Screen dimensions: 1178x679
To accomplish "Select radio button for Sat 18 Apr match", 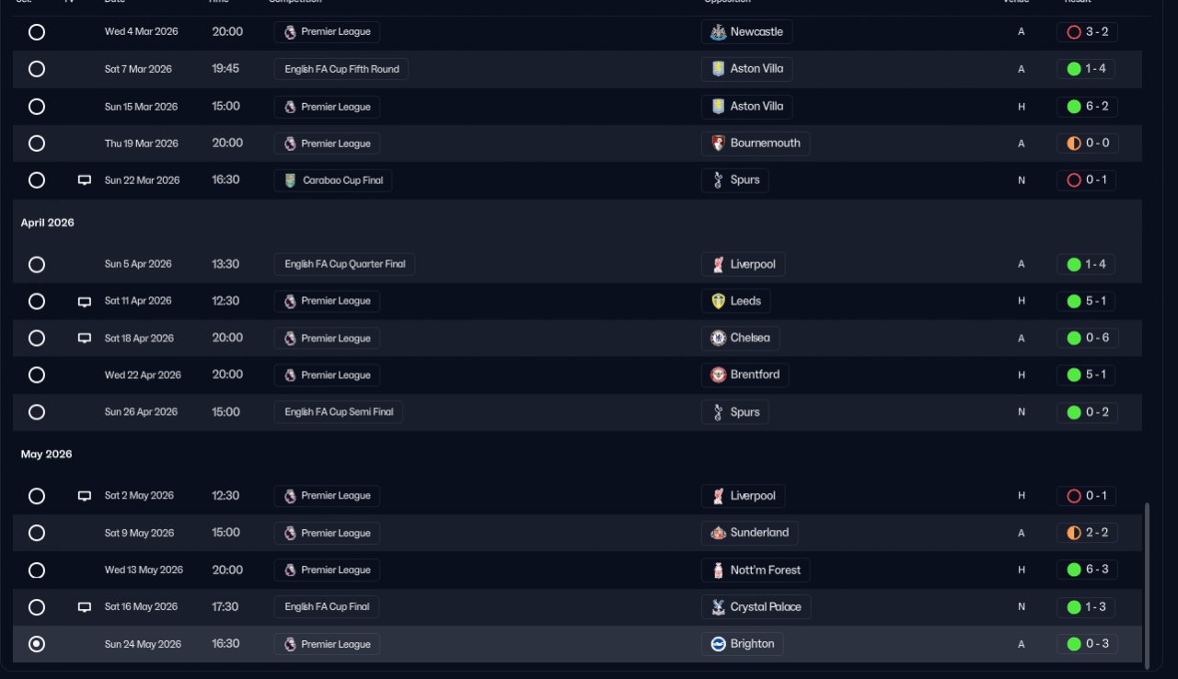I will coord(37,338).
